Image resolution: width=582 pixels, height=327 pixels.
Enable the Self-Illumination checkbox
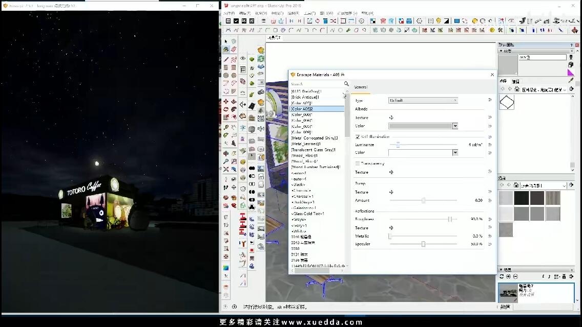point(358,136)
